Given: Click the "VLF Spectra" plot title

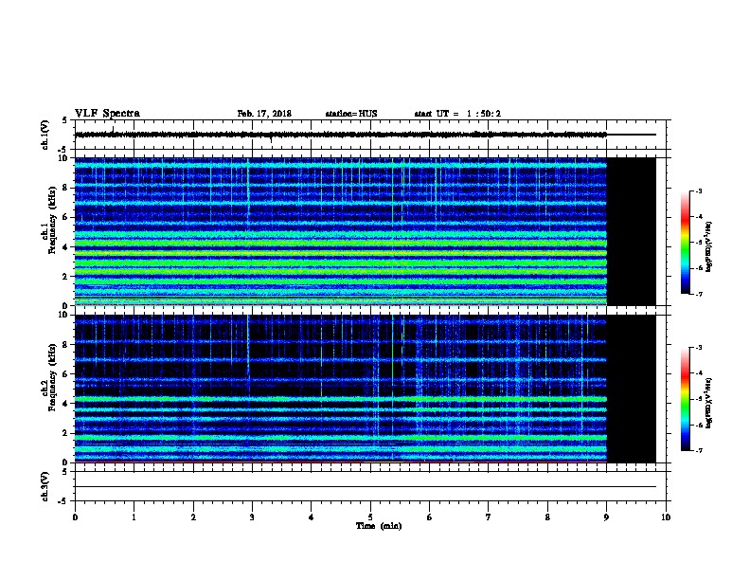Looking at the screenshot, I should pos(107,114).
